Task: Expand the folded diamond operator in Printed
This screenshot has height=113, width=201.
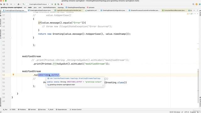Action: tap(55, 64)
